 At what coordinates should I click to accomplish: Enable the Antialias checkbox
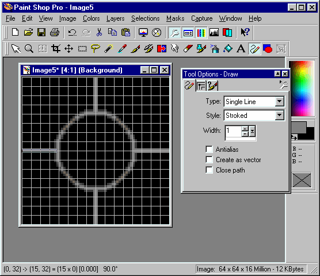point(209,149)
